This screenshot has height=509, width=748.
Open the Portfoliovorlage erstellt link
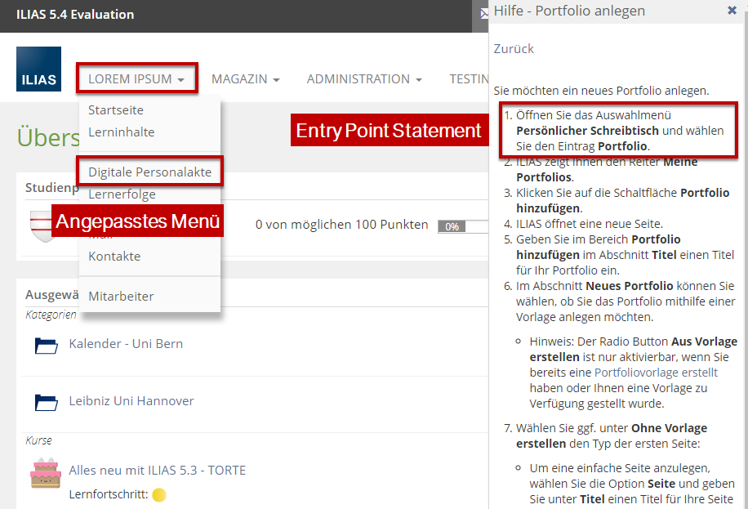(656, 373)
